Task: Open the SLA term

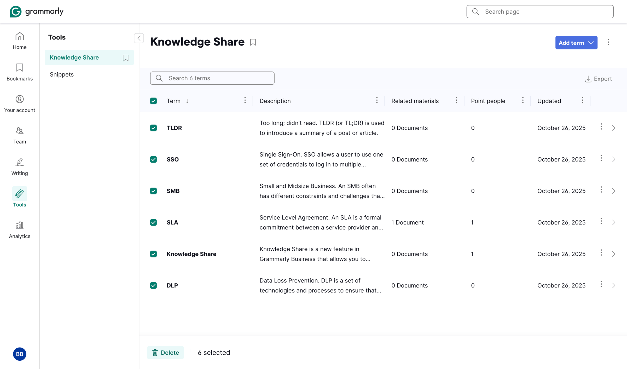Action: tap(172, 222)
